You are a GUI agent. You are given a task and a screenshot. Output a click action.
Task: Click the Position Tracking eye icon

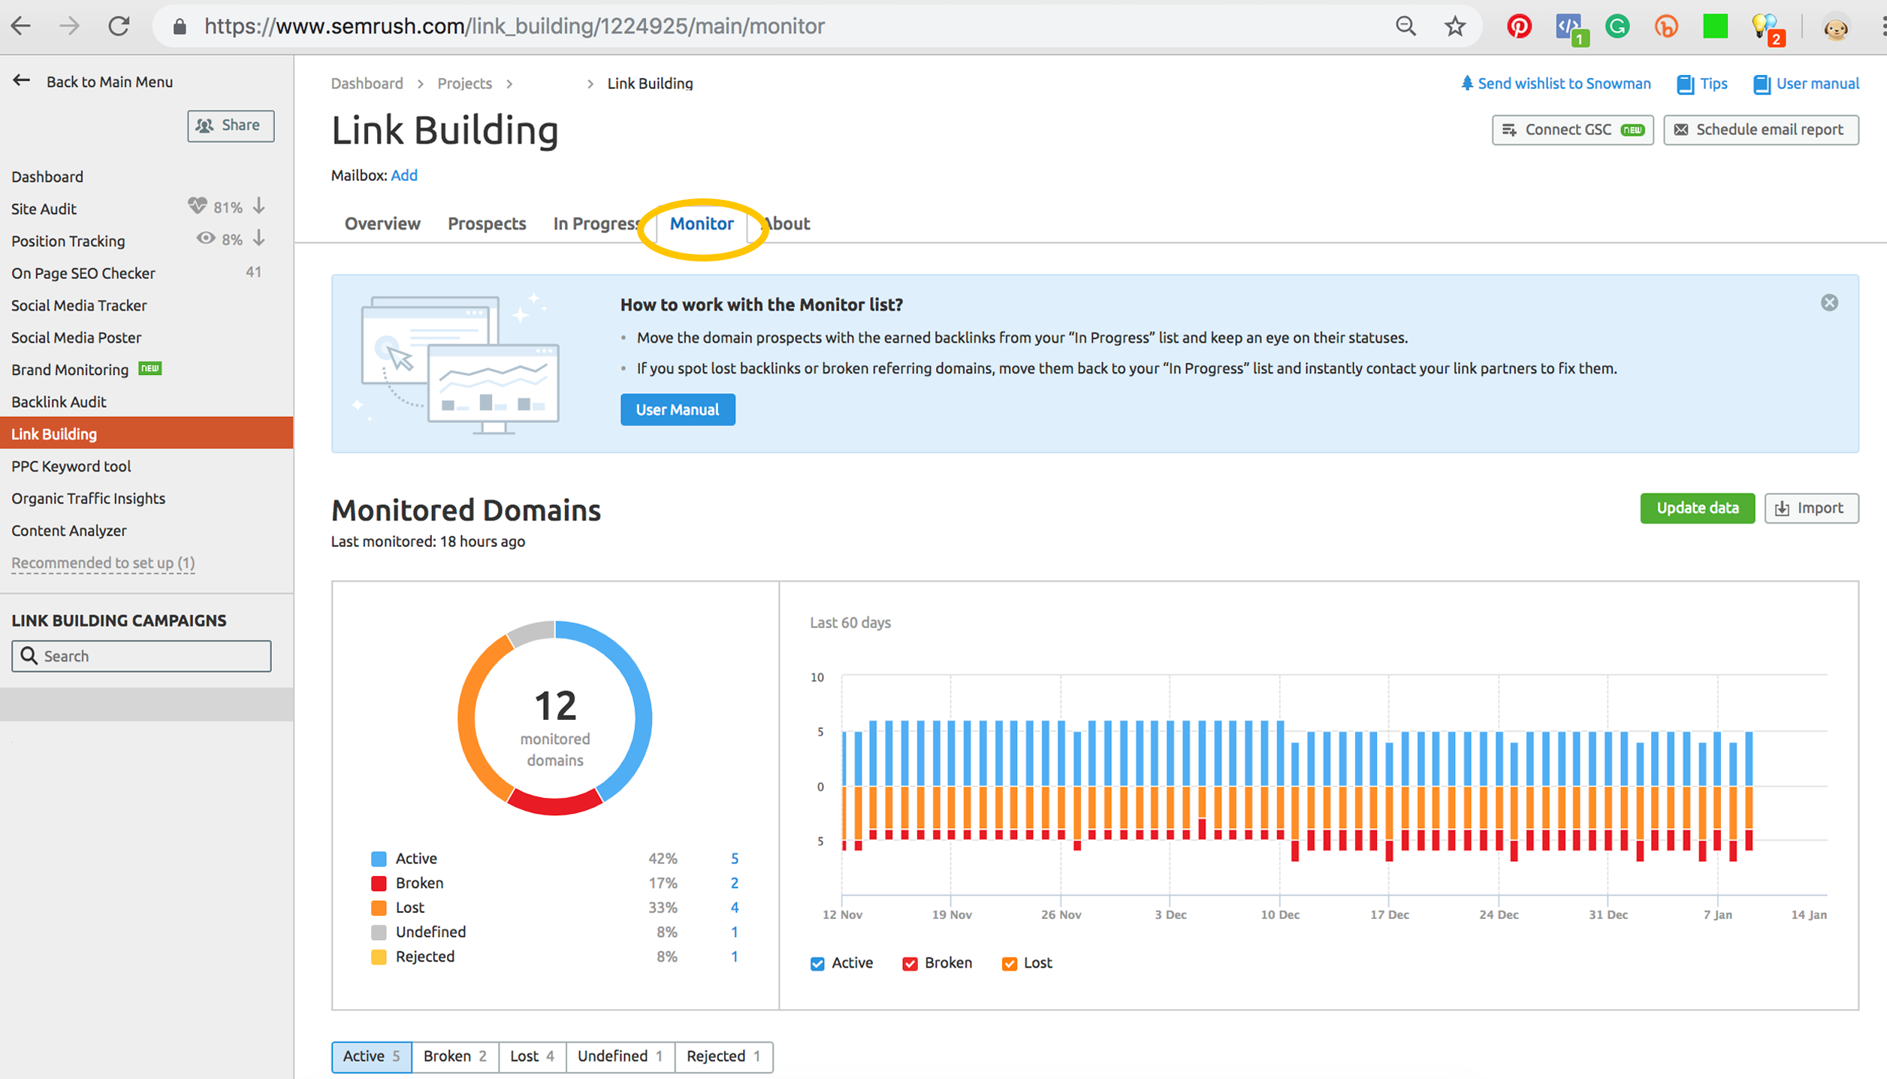pos(205,238)
